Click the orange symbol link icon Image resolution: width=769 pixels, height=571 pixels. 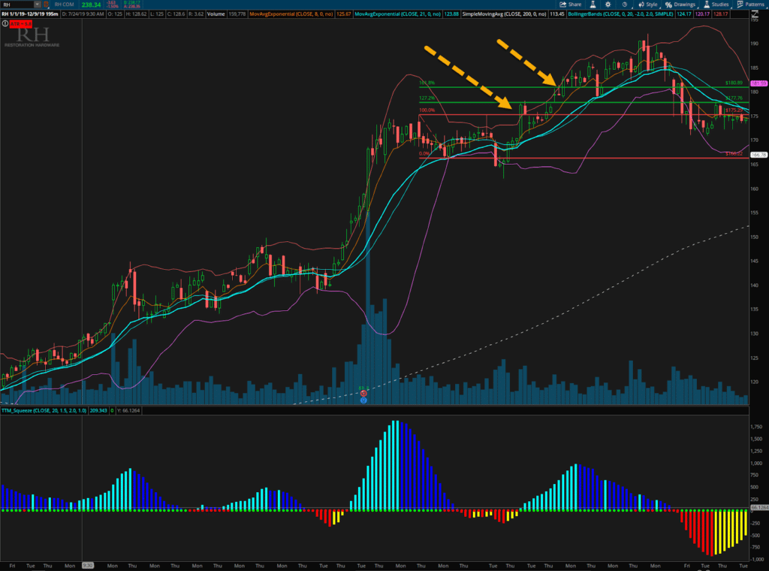(x=47, y=5)
